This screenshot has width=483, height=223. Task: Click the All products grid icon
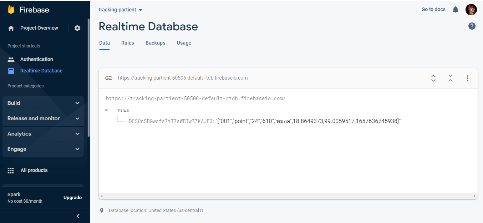tap(11, 170)
